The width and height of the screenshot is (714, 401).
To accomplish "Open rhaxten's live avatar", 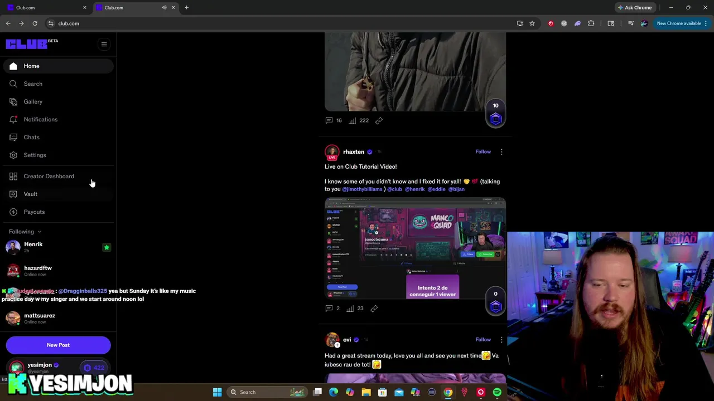I will (332, 153).
